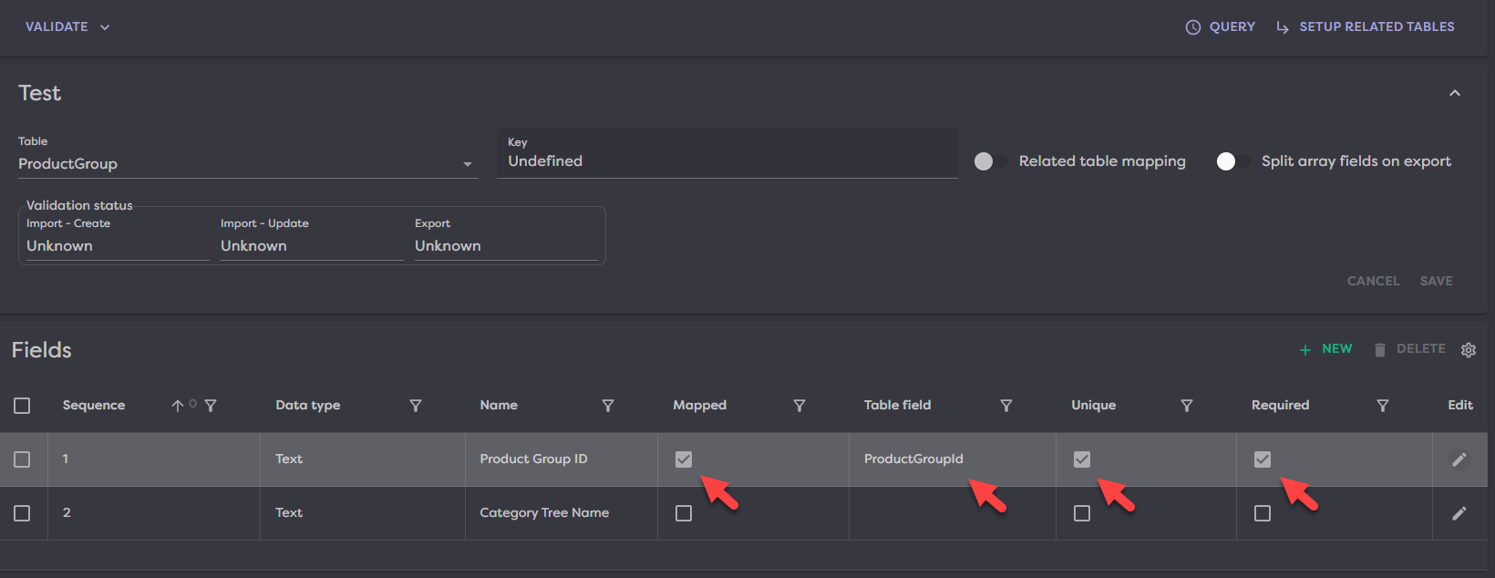
Task: Click the Fields table settings gear icon
Action: (x=1468, y=350)
